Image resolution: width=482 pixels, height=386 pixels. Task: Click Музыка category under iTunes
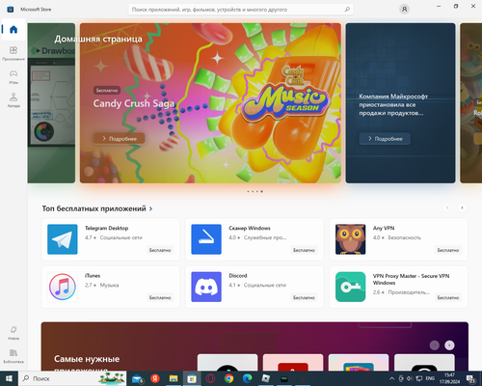click(x=109, y=285)
